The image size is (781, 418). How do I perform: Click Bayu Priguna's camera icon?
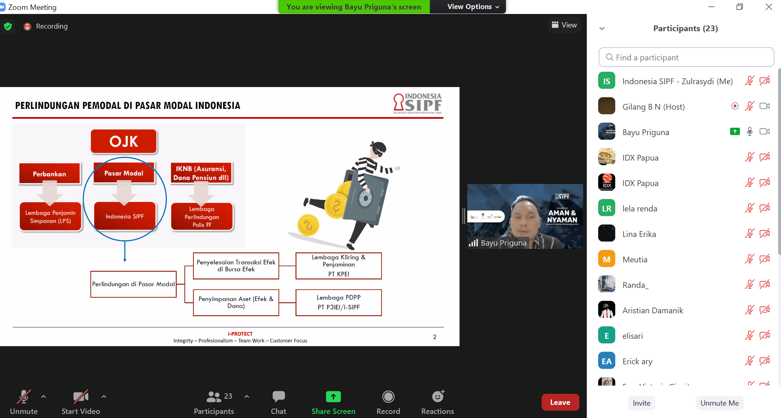tap(765, 132)
